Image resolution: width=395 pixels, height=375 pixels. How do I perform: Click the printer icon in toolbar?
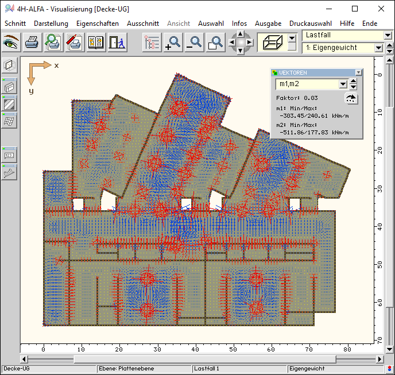click(32, 42)
